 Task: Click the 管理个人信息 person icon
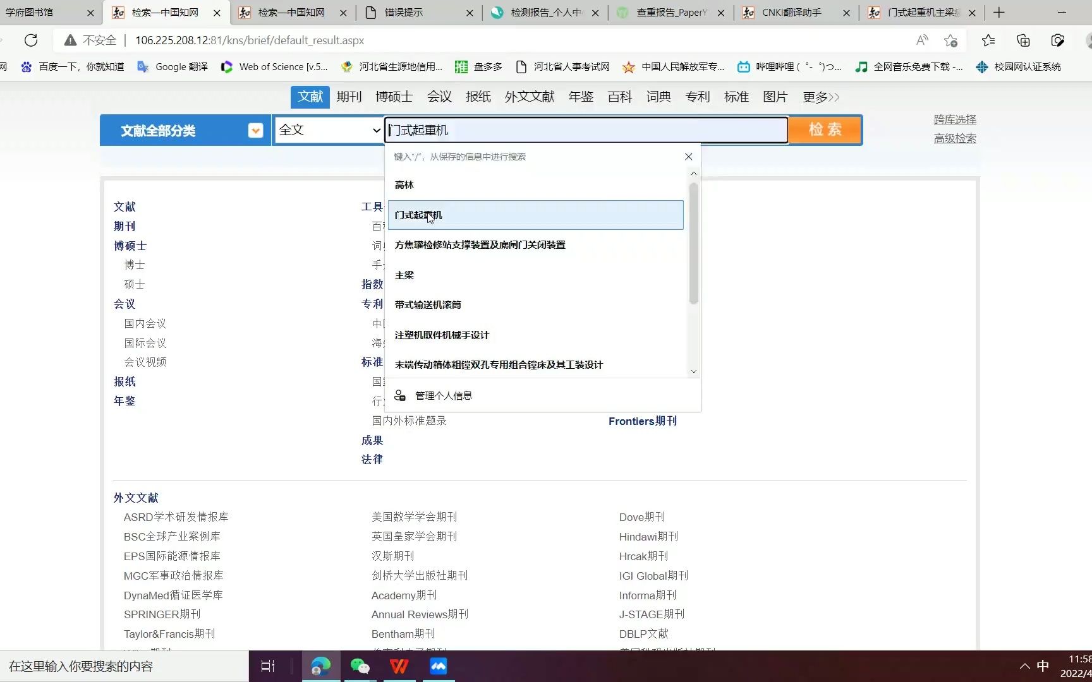point(399,395)
